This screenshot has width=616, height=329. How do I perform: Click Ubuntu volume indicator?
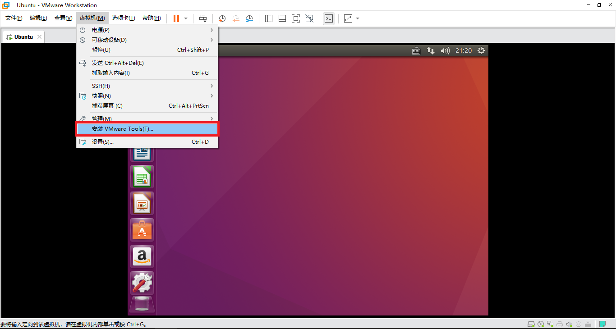coord(445,51)
